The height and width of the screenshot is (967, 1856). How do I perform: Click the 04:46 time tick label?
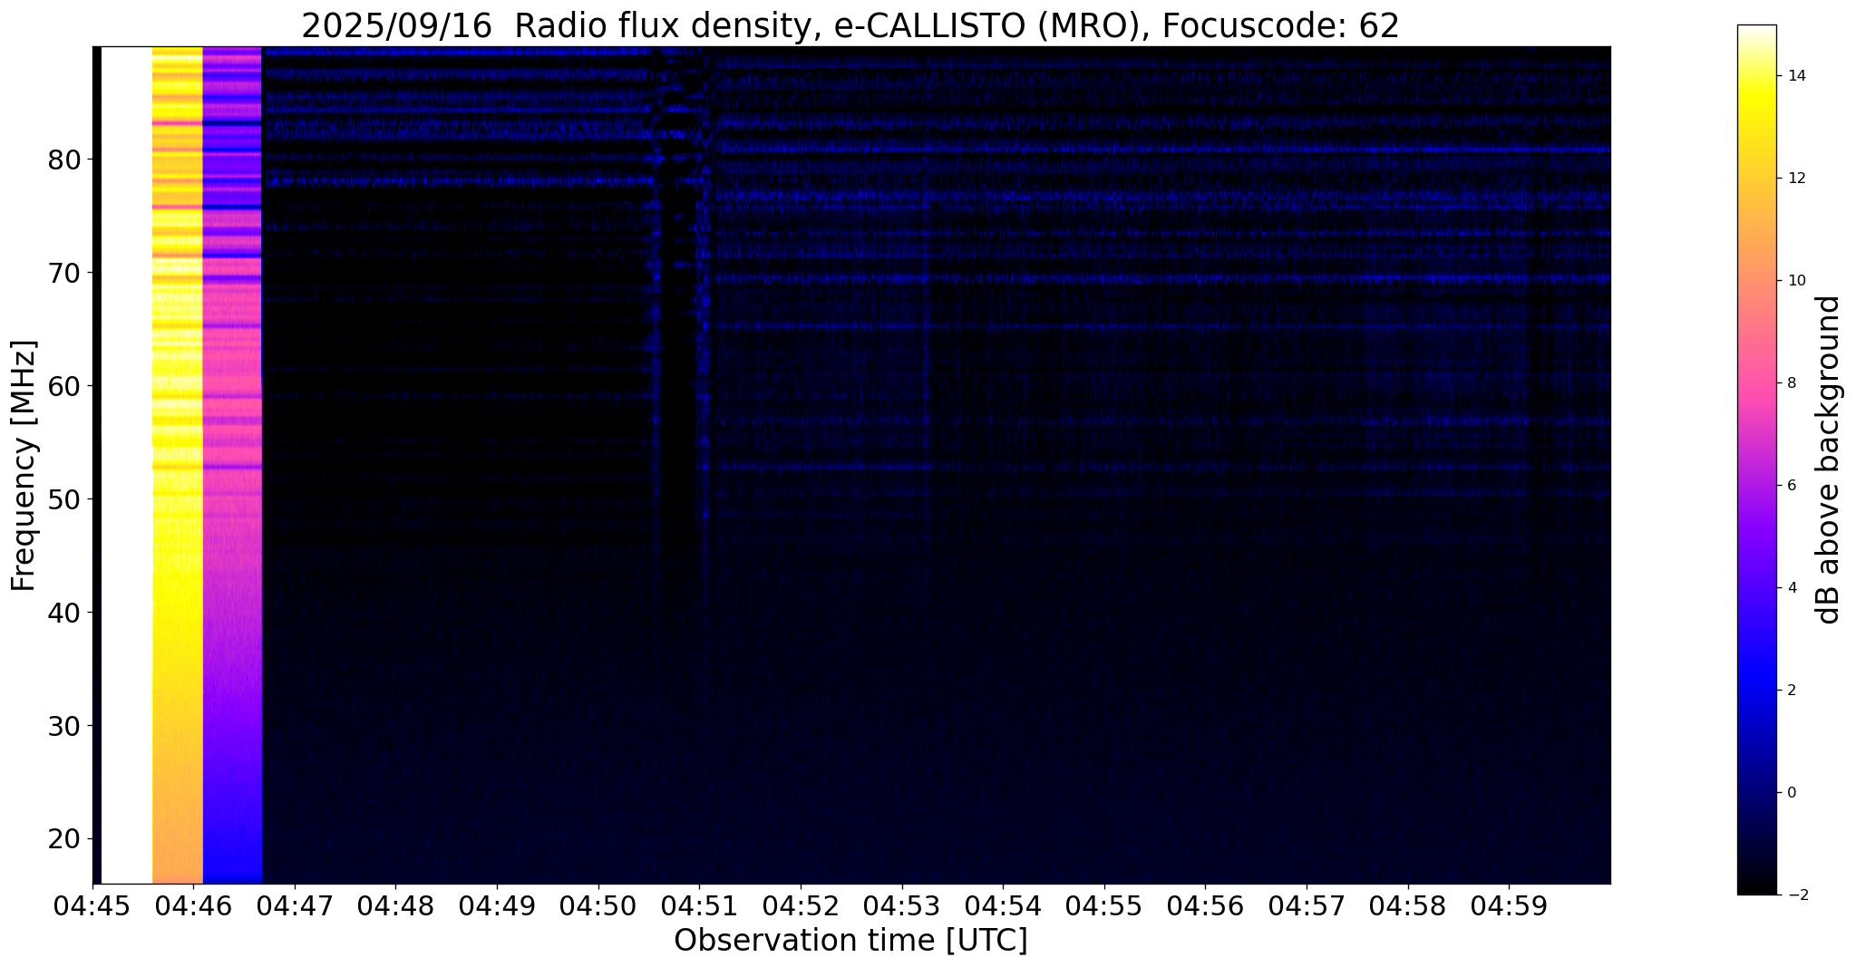193,906
